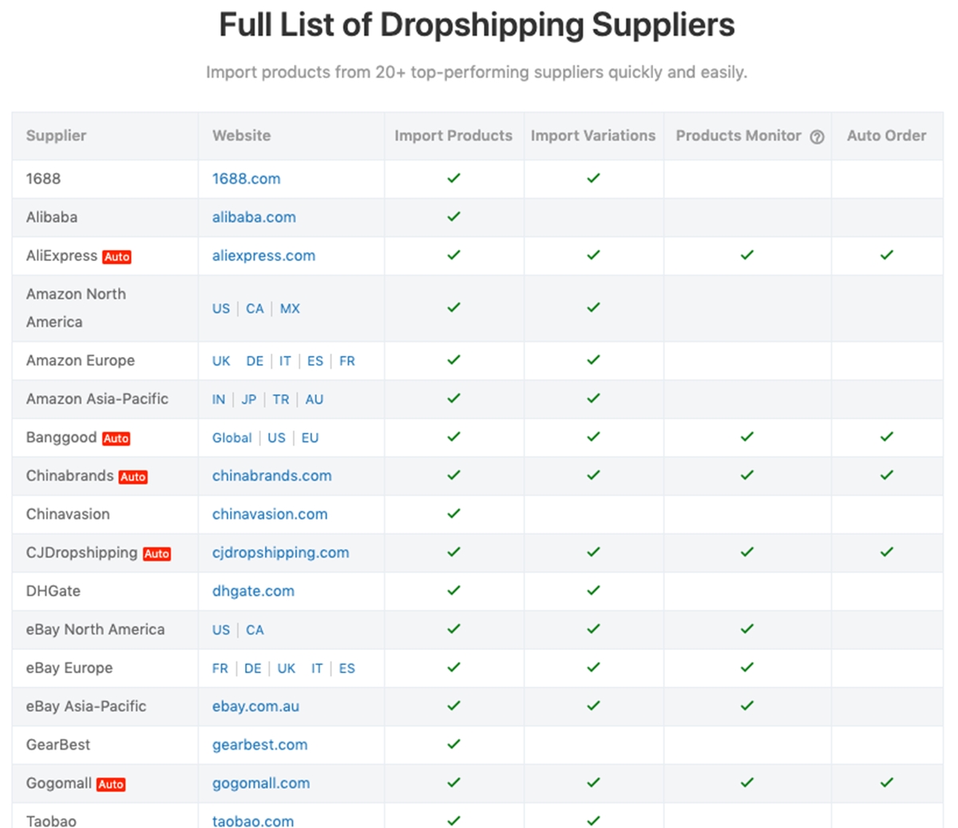Click the 1688 Import Variations checkmark
Viewport: 958px width, 828px height.
click(593, 178)
